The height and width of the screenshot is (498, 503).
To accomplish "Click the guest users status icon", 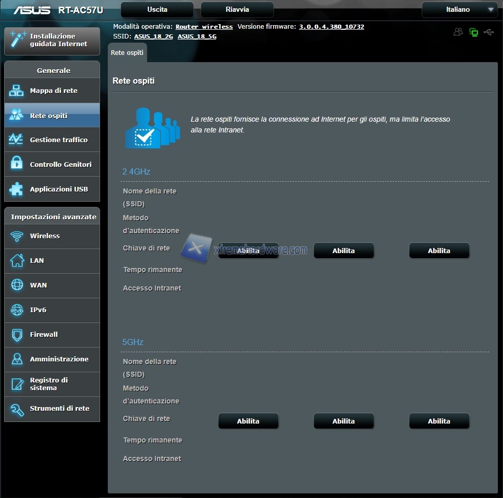I will [x=458, y=32].
